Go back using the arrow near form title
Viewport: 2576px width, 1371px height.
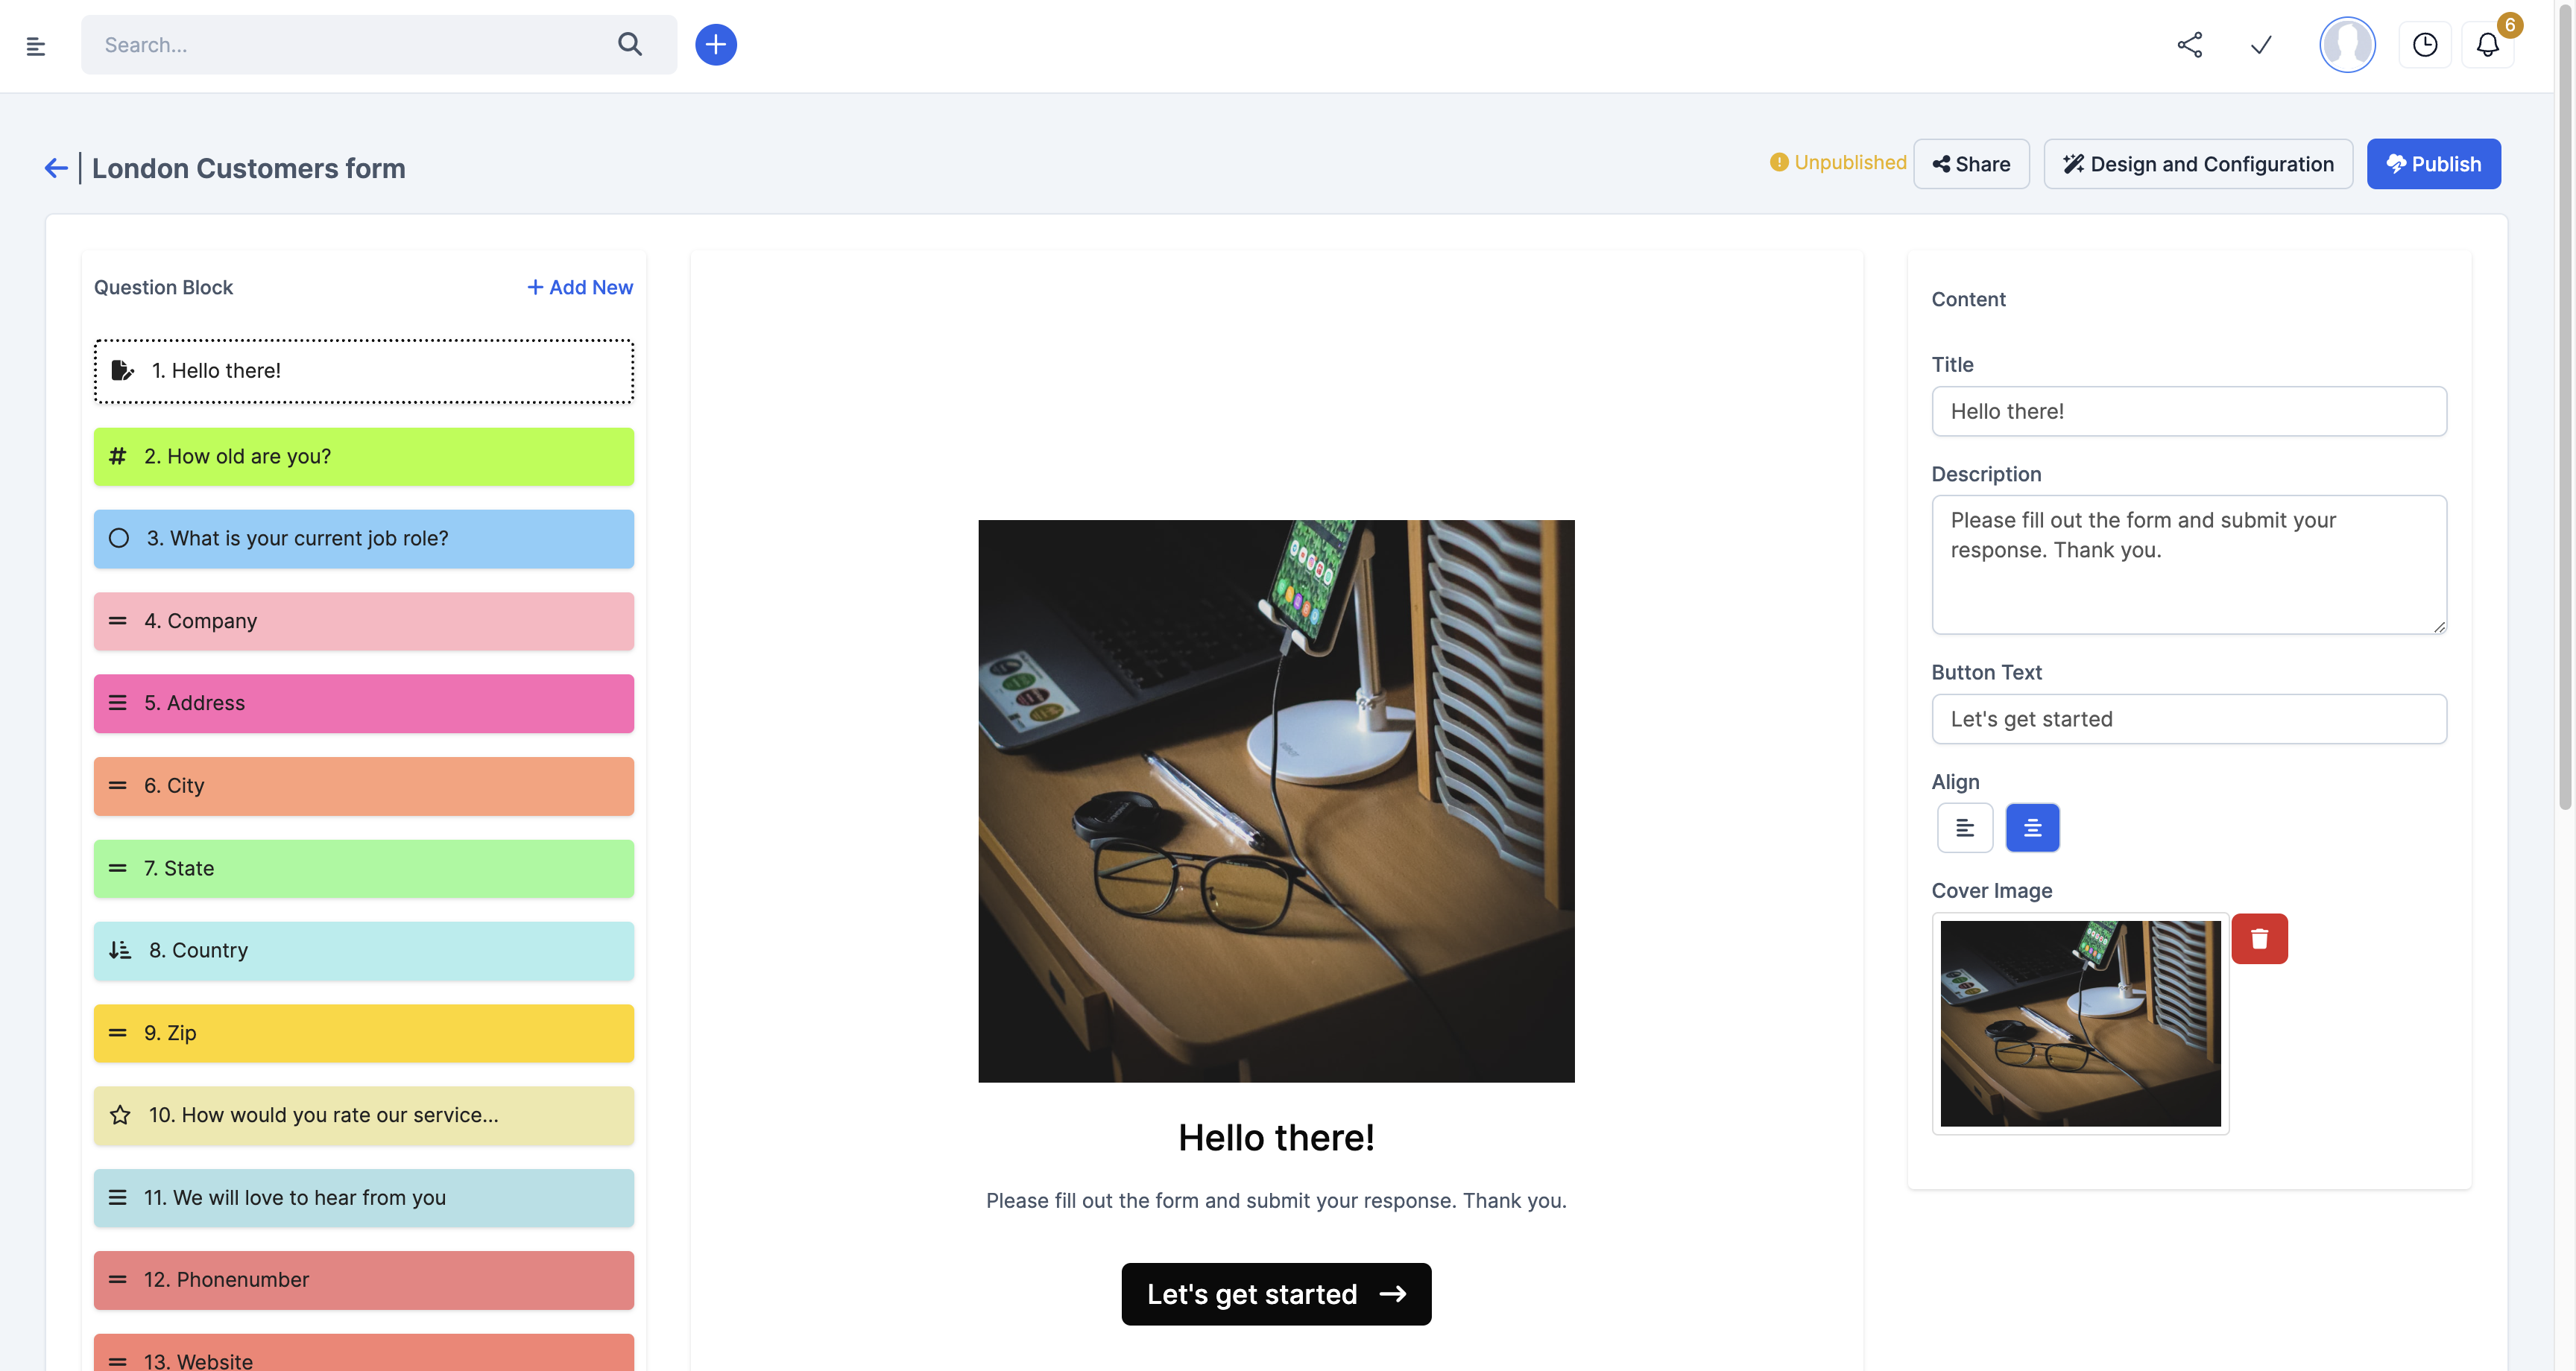(x=55, y=167)
